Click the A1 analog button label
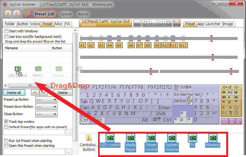Image resolution: width=246 pixels, height=157 pixels. coord(83,46)
